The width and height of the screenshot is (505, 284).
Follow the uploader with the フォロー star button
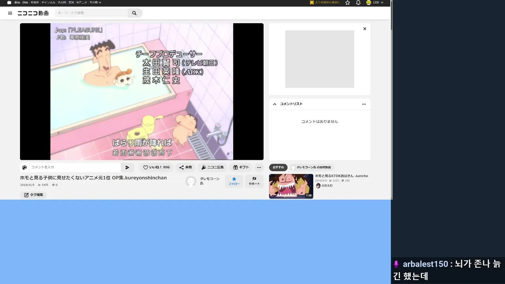pos(234,181)
